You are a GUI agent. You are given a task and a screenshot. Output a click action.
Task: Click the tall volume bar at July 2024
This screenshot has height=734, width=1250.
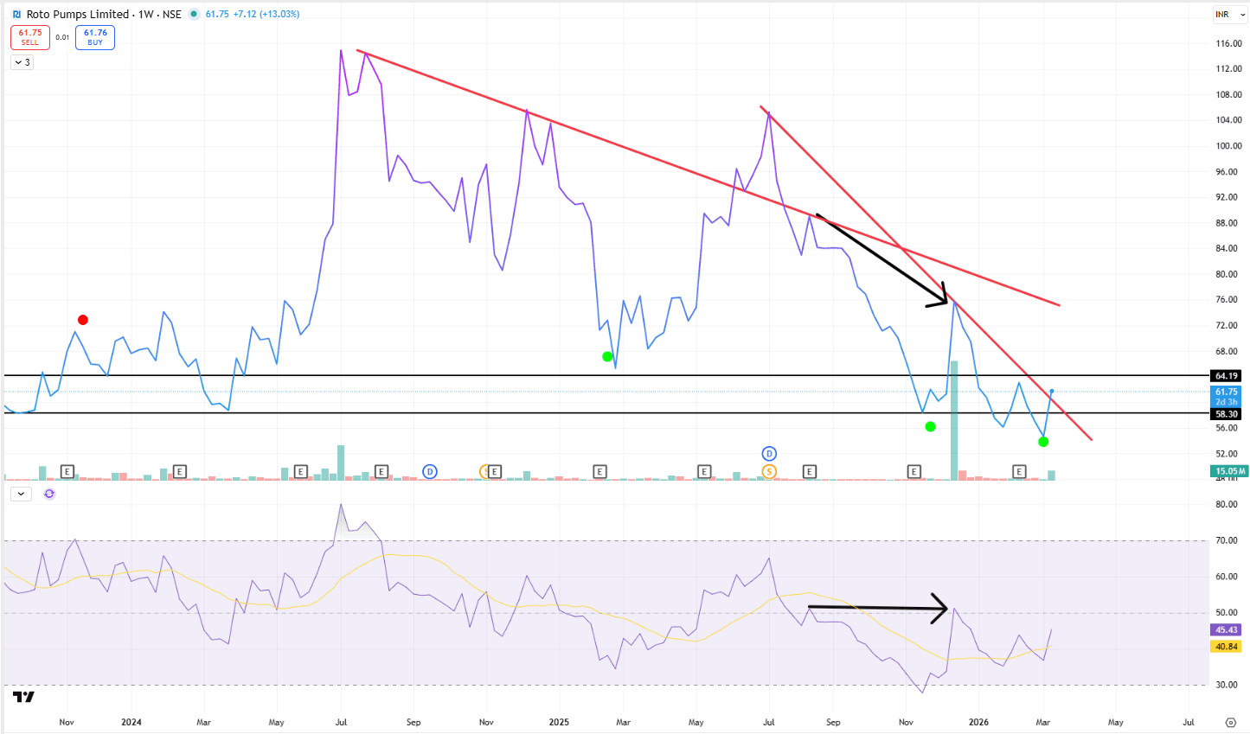click(341, 463)
